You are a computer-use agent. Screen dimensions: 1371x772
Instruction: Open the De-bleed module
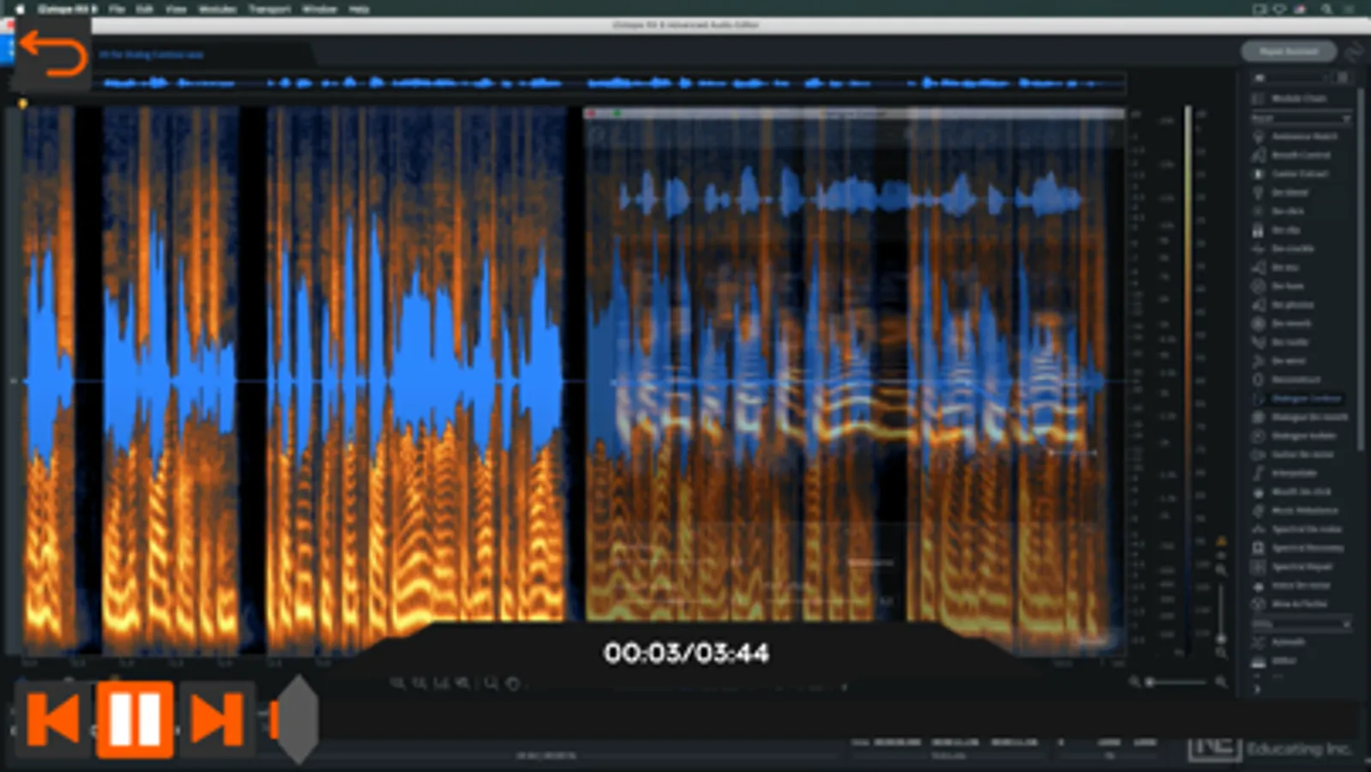tap(1281, 193)
